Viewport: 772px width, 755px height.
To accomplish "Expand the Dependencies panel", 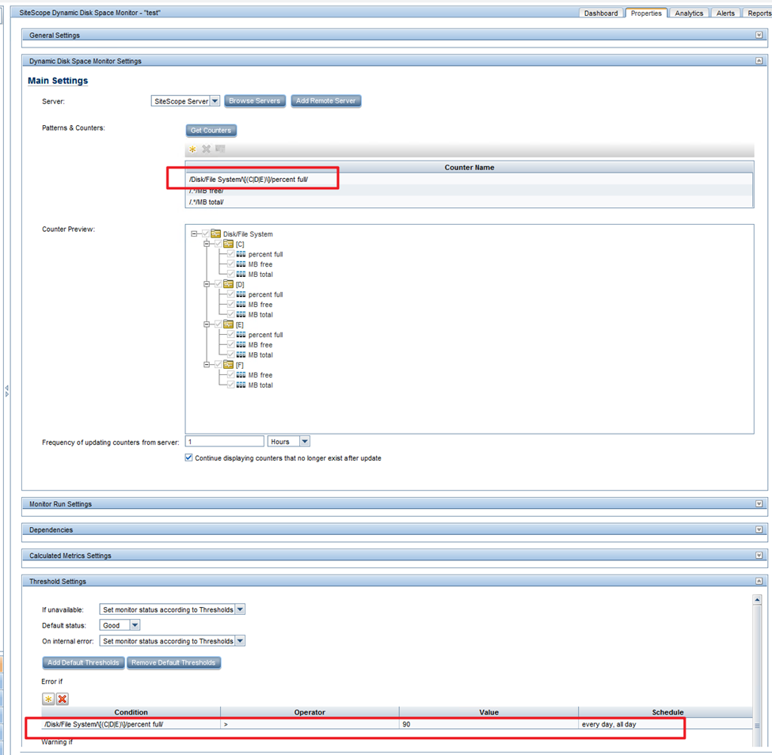I will (x=759, y=529).
